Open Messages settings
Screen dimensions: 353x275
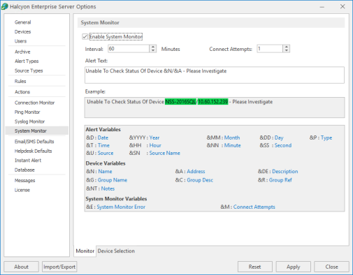(x=24, y=181)
